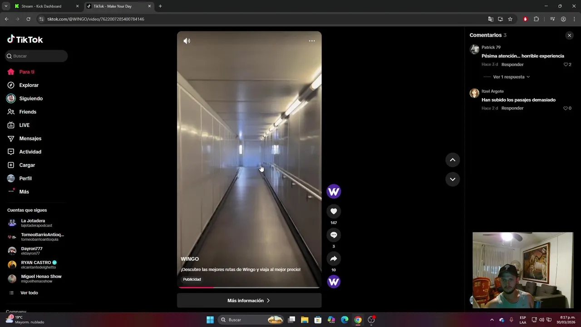Open Friends in the sidebar

[27, 112]
